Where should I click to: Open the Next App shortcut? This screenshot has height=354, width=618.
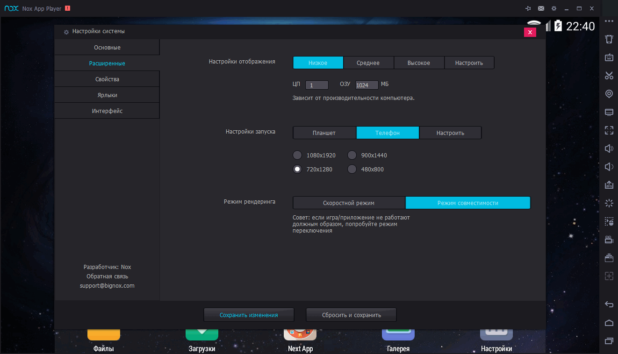(x=300, y=341)
